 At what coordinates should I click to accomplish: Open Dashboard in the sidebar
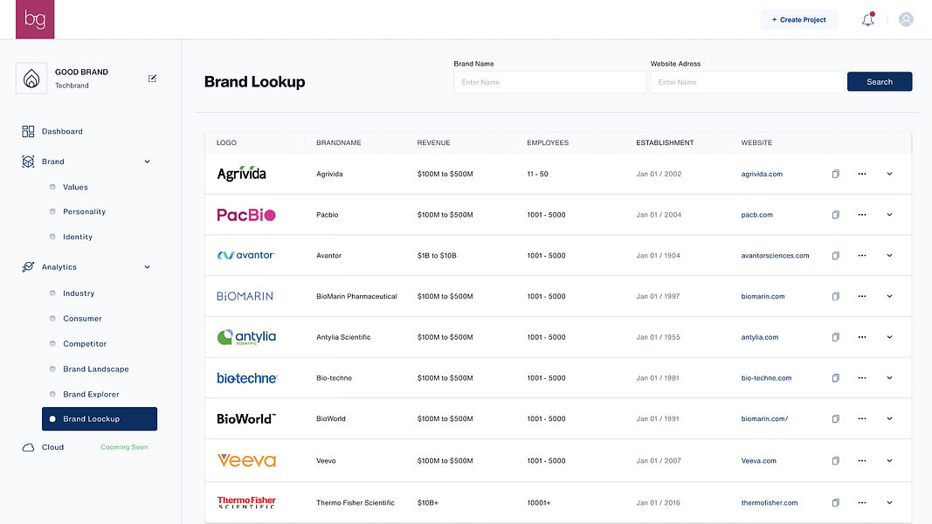click(x=62, y=131)
